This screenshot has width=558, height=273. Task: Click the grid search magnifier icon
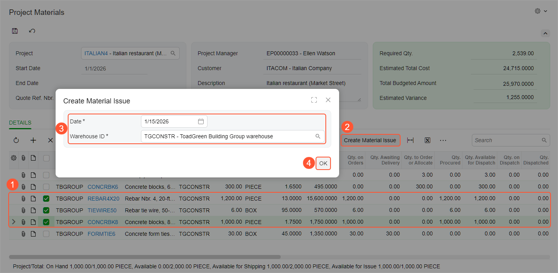pyautogui.click(x=544, y=140)
